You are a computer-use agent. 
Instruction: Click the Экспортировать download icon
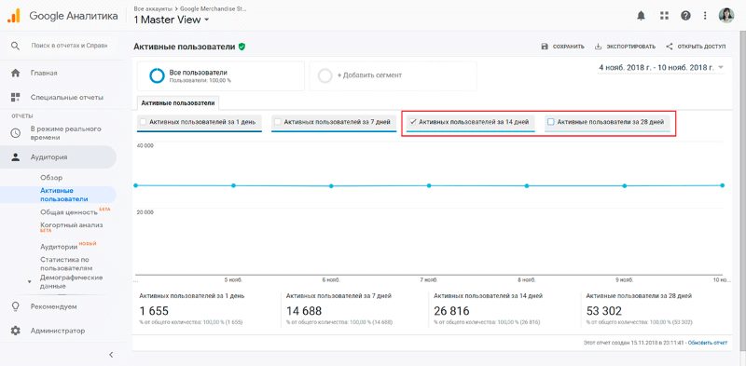tap(598, 47)
